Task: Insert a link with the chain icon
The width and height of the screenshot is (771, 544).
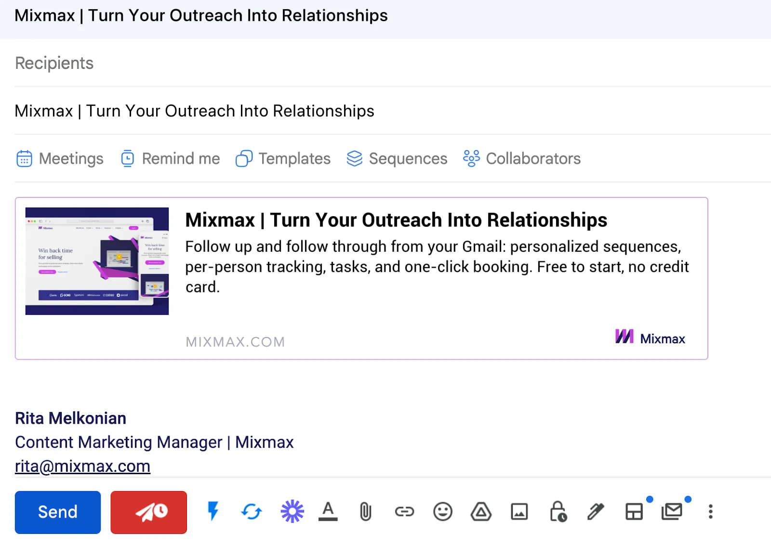Action: [404, 511]
